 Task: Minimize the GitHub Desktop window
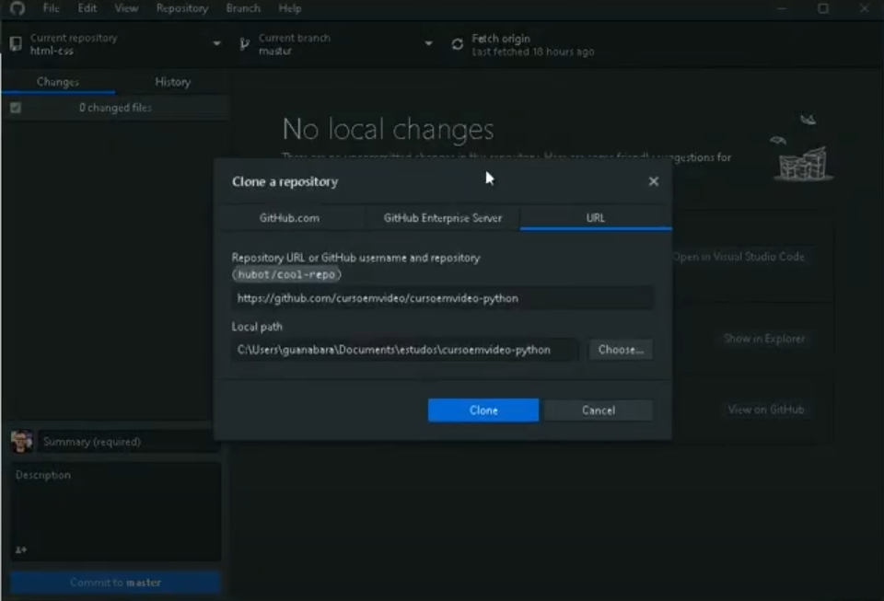(x=782, y=8)
